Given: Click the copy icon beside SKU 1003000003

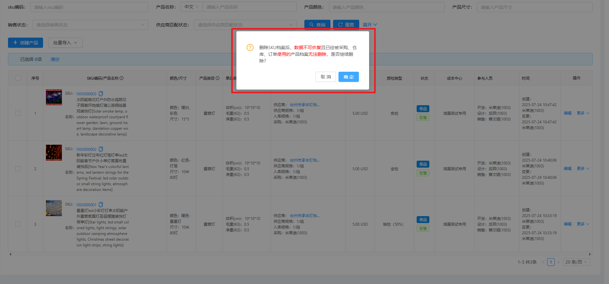Looking at the screenshot, I should click(101, 94).
